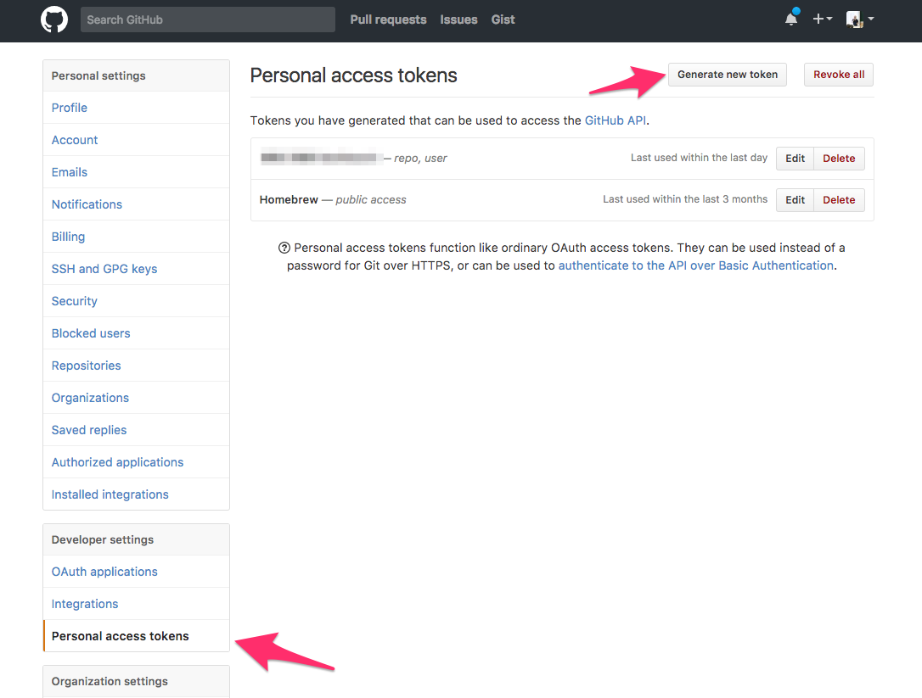Click the 'public access' scope text

click(371, 200)
